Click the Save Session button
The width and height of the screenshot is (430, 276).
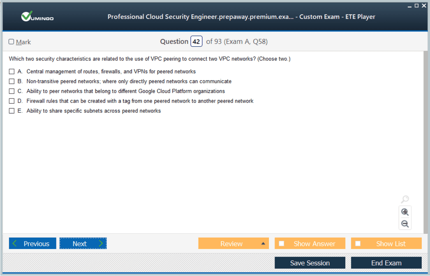[310, 263]
